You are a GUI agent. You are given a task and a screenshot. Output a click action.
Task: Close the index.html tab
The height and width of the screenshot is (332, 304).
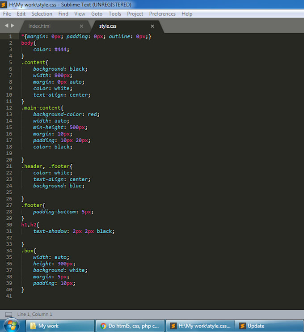(x=81, y=26)
